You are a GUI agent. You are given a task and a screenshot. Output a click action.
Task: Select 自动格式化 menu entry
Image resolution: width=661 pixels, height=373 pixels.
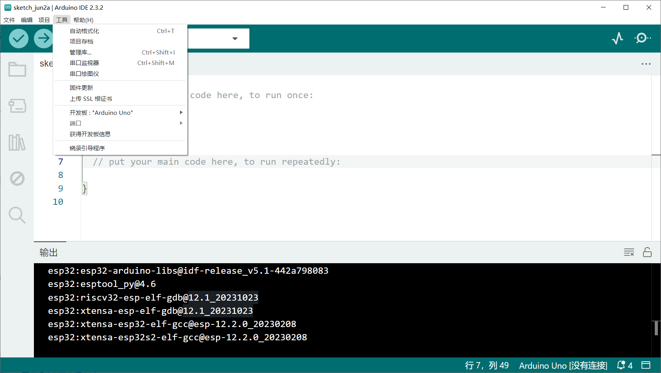point(120,31)
